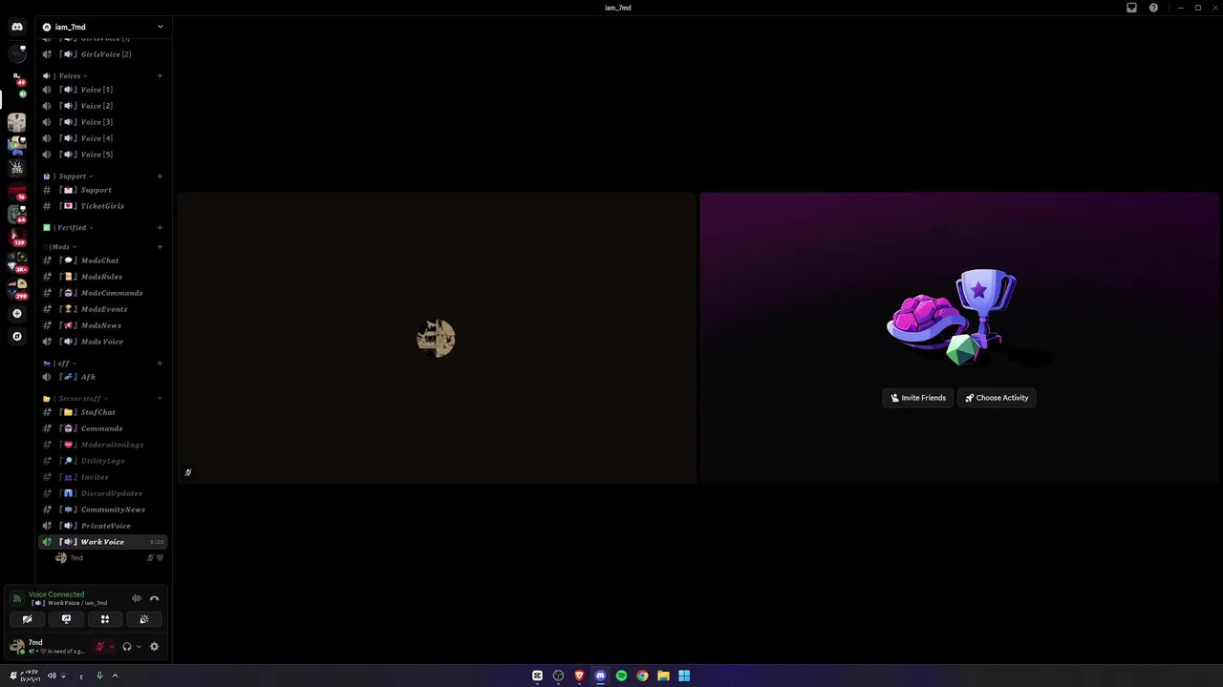This screenshot has width=1223, height=687.
Task: Select connected Work Voice channel
Action: [x=103, y=542]
